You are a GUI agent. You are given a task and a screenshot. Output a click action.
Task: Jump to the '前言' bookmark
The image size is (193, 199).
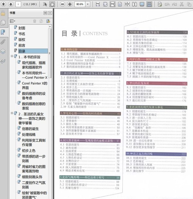[x=22, y=45]
